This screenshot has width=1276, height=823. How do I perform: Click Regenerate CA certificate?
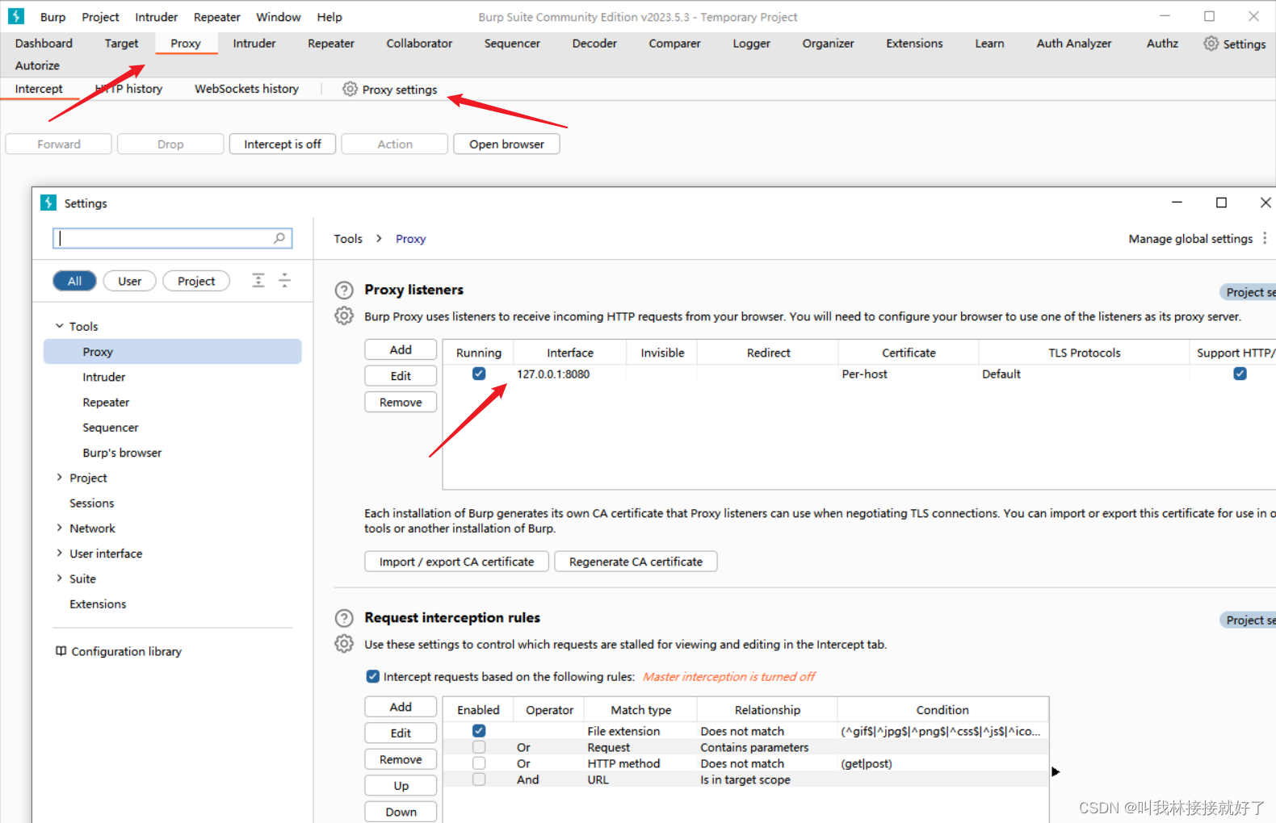click(636, 562)
